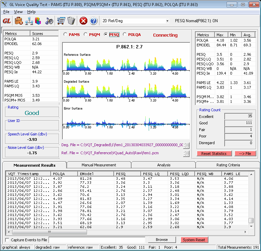
Task: Select the results row with POLQA 1.47
Action: [x=127, y=203]
